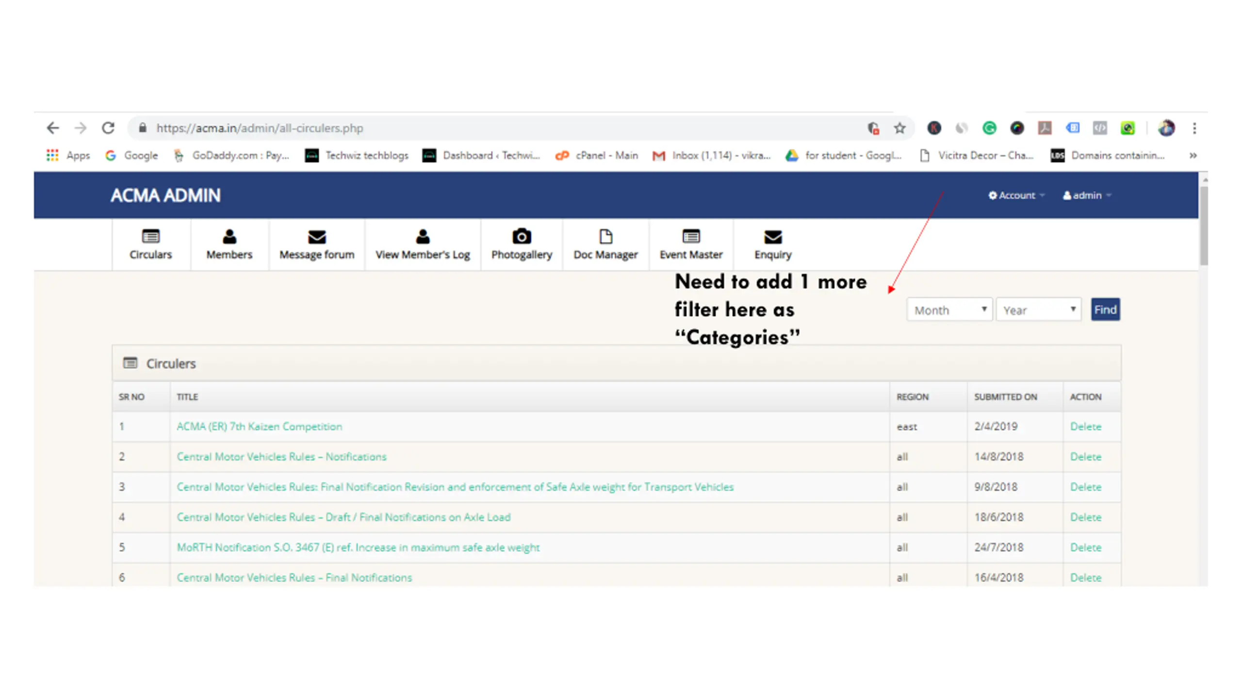This screenshot has width=1242, height=698.
Task: Open View Member's Log menu item
Action: click(x=423, y=245)
